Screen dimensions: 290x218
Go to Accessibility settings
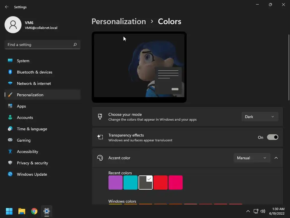click(42, 152)
